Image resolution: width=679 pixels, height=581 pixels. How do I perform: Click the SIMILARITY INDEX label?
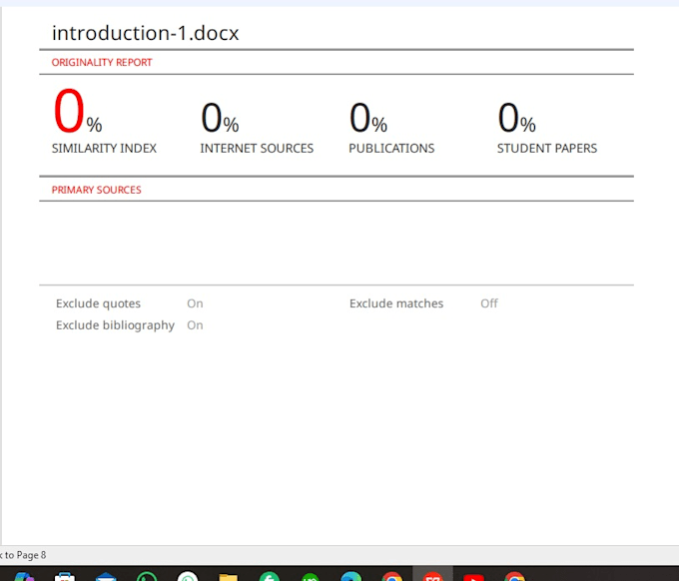[104, 149]
